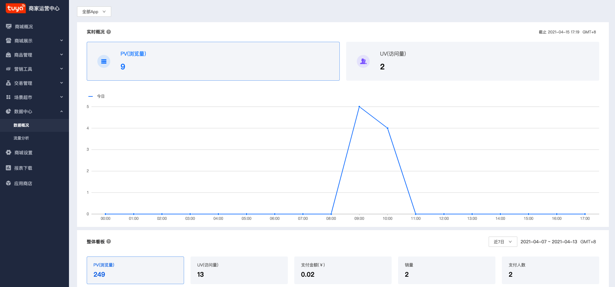615x287 pixels.
Task: Click the 整体看板 section heading
Action: tap(96, 242)
